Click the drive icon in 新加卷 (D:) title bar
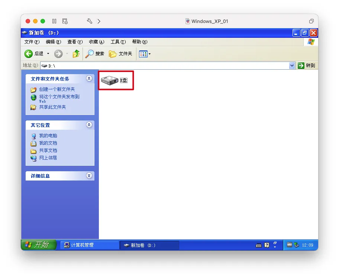Viewport: 339px width, 278px height. (25, 33)
